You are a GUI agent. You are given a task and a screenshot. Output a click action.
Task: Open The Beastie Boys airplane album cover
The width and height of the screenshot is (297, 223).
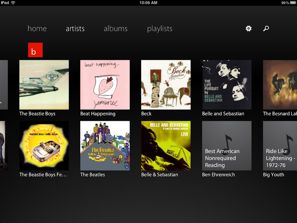coord(44,85)
